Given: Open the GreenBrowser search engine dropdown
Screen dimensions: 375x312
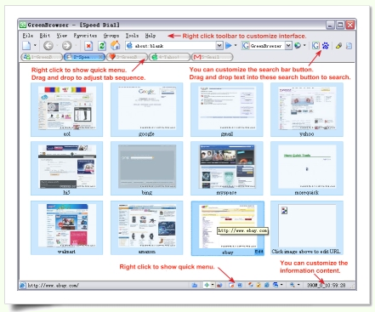Looking at the screenshot, I should coord(288,45).
